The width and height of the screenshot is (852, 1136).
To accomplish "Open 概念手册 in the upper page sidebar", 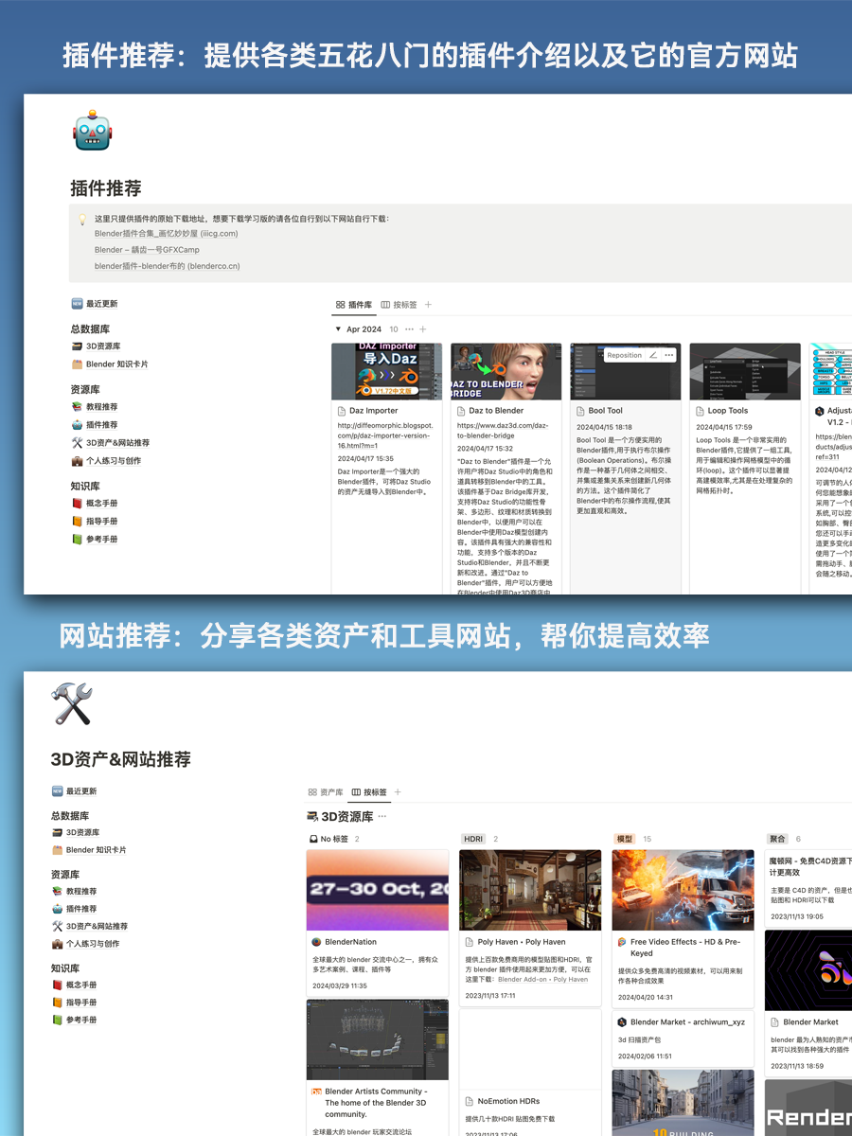I will coord(95,504).
